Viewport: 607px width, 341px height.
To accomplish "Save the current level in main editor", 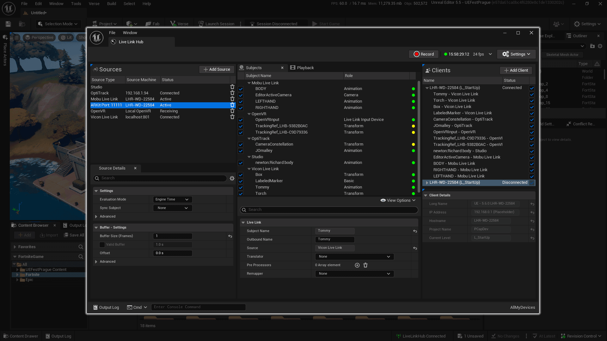I will click(8, 24).
